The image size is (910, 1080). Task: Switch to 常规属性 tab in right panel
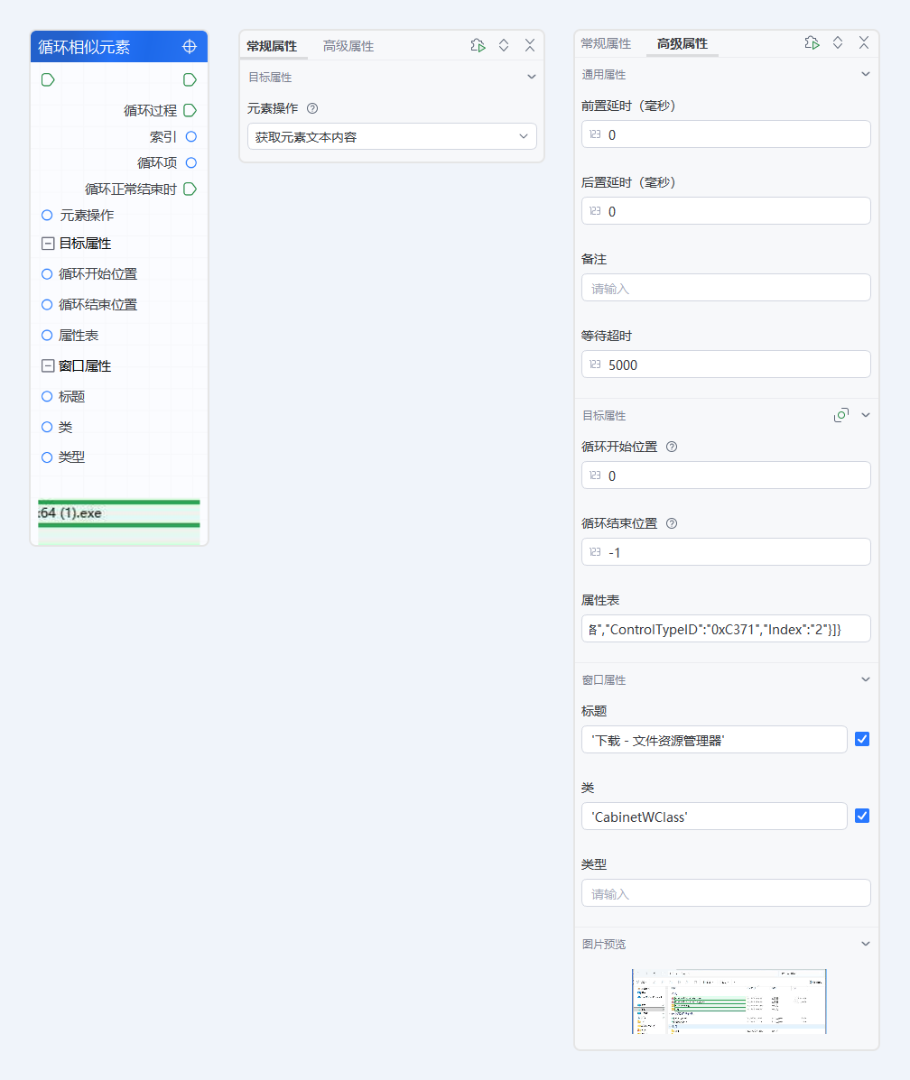606,43
